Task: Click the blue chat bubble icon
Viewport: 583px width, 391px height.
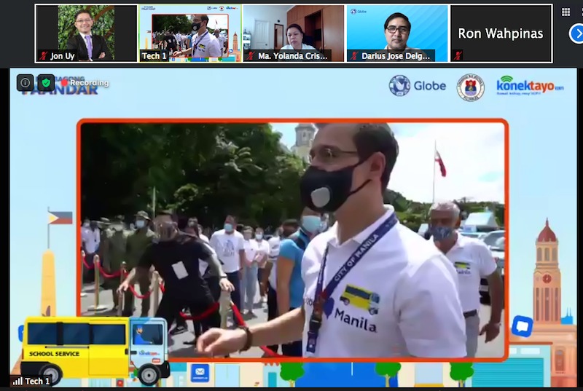Action: click(522, 325)
